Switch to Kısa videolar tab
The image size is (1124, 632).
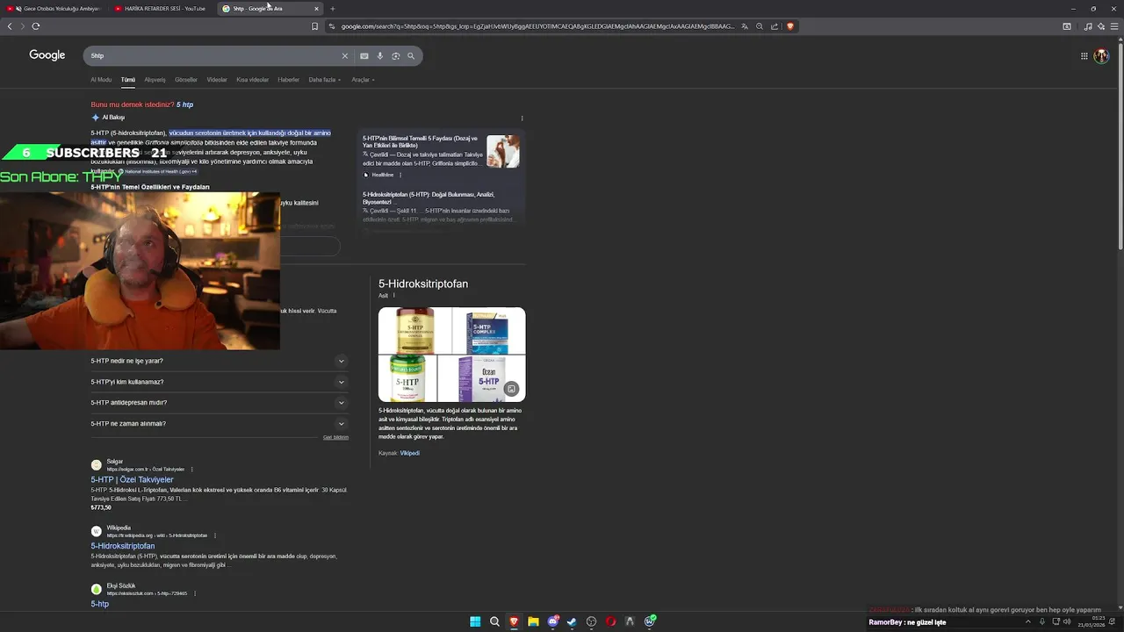click(x=253, y=80)
